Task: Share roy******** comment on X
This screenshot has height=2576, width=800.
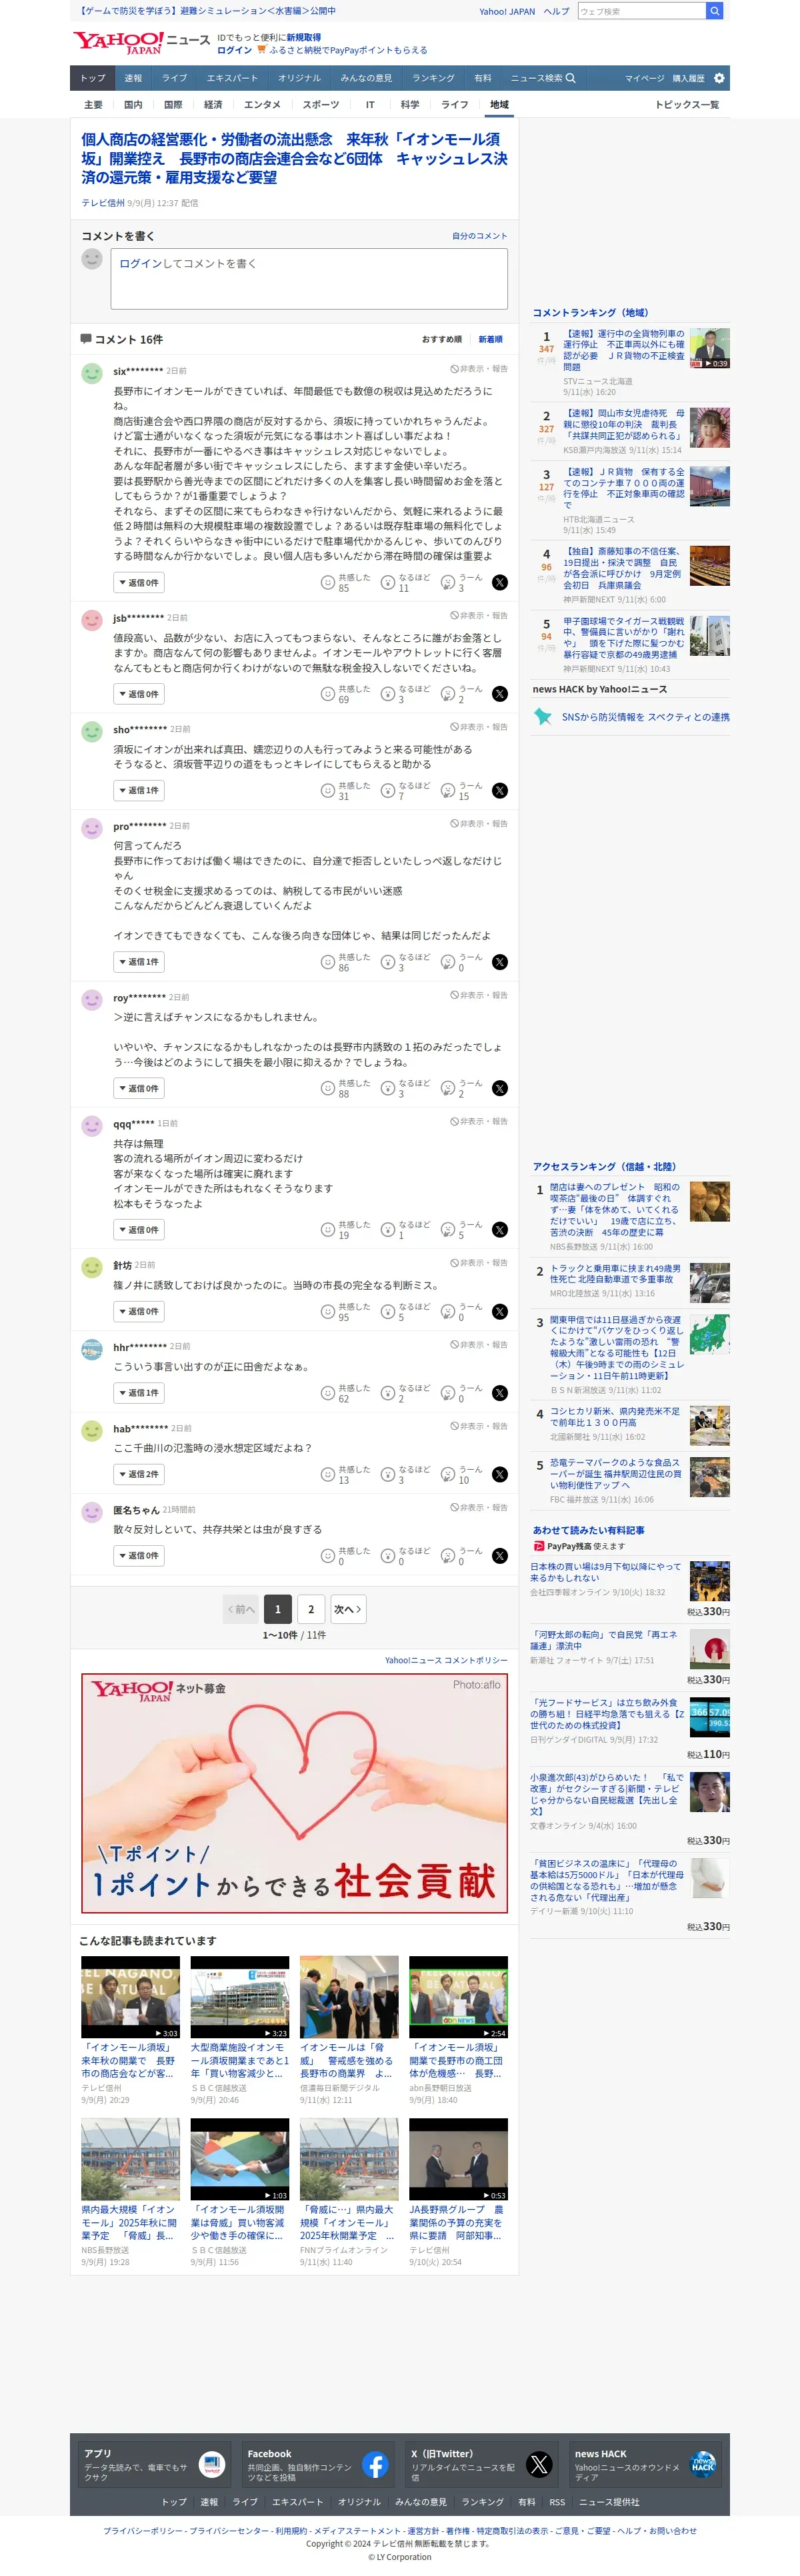Action: 499,1088
